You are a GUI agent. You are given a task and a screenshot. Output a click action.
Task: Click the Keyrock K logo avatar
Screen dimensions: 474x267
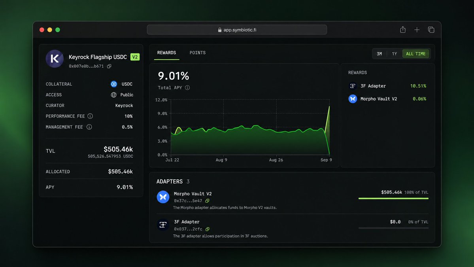click(x=55, y=59)
